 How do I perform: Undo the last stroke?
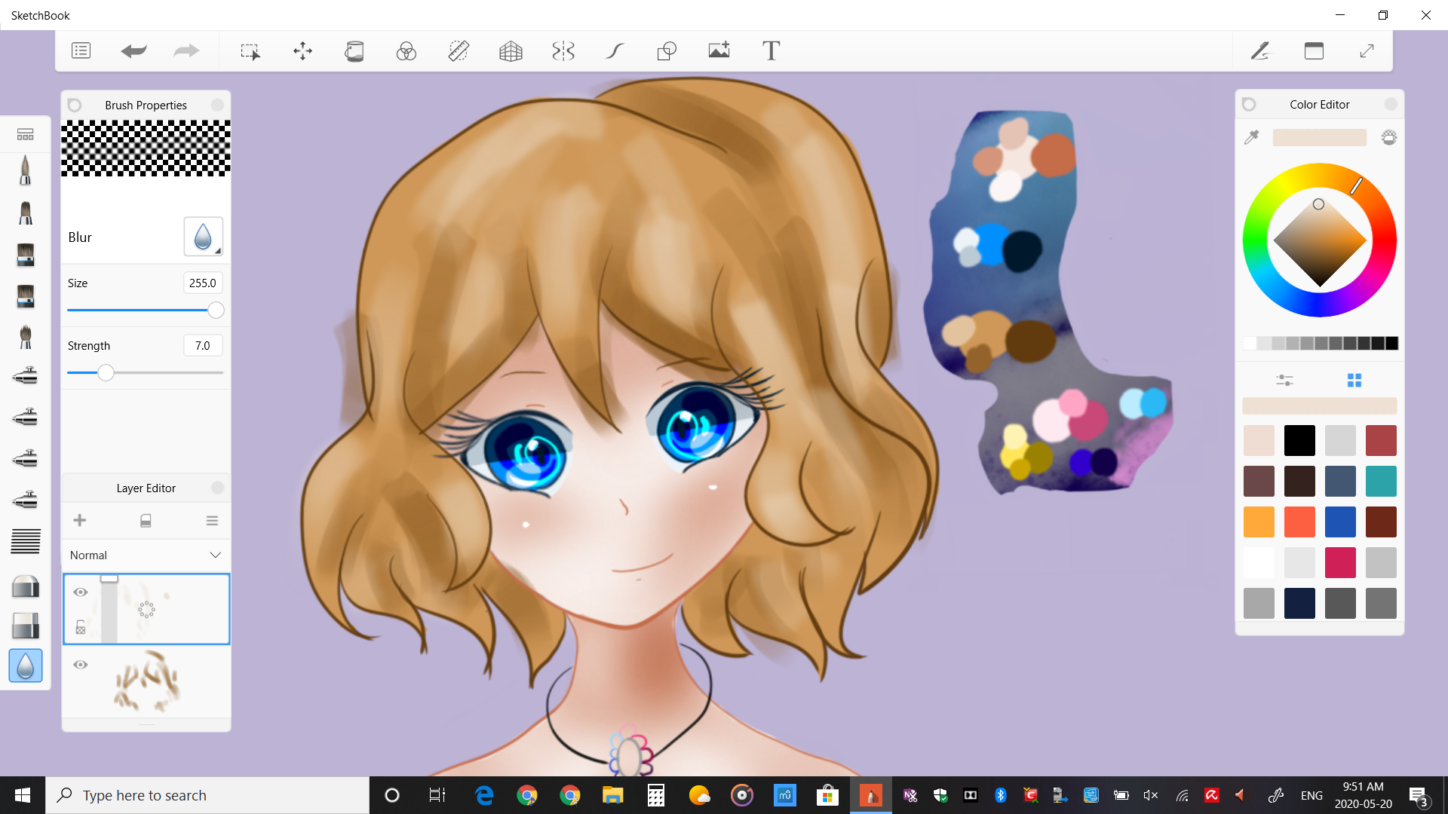click(x=133, y=50)
